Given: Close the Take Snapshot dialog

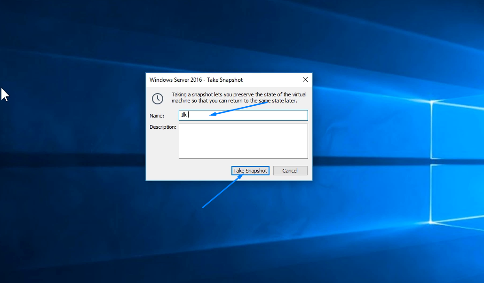Looking at the screenshot, I should tap(305, 79).
